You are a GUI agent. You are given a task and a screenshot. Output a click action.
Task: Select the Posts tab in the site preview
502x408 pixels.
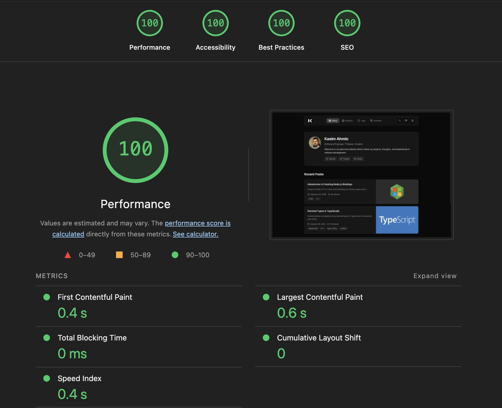(333, 121)
